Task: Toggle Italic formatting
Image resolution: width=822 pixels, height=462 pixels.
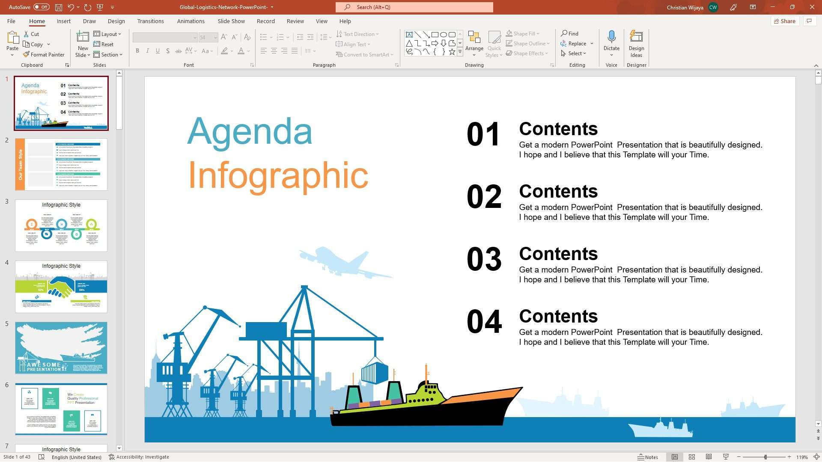Action: point(148,51)
